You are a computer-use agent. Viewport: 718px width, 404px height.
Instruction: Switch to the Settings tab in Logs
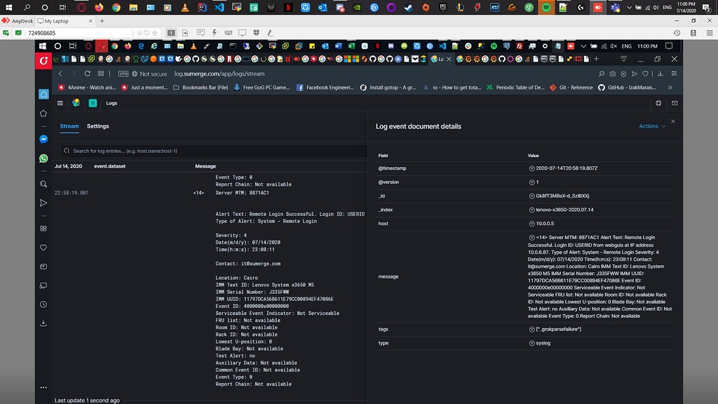97,126
